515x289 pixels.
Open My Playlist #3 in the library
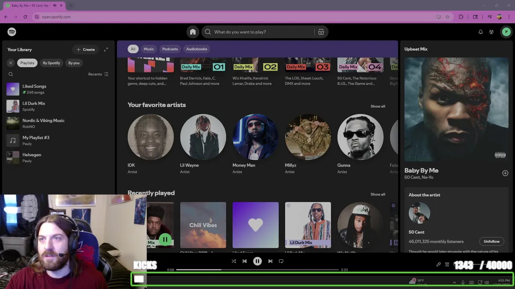58,140
